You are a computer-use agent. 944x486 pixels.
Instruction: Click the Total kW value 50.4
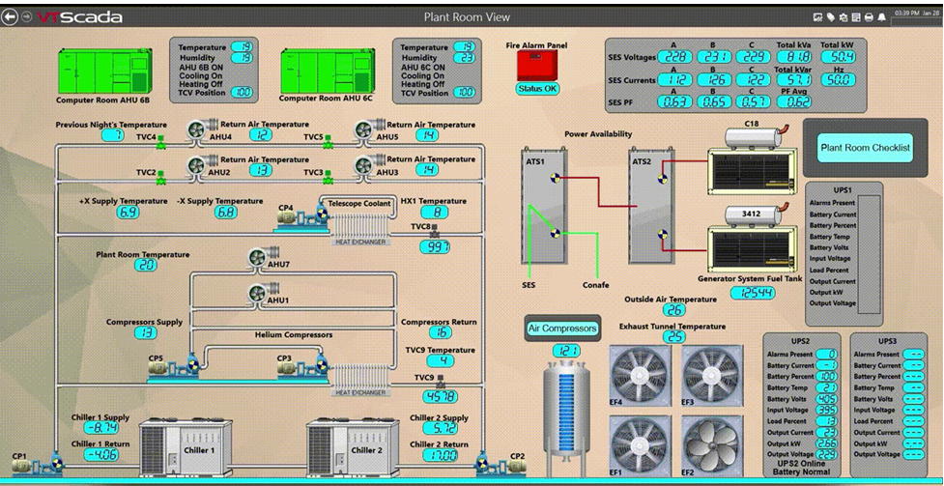coord(838,57)
